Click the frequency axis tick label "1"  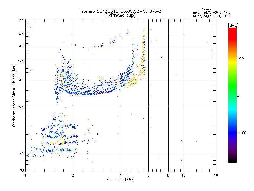(25, 175)
